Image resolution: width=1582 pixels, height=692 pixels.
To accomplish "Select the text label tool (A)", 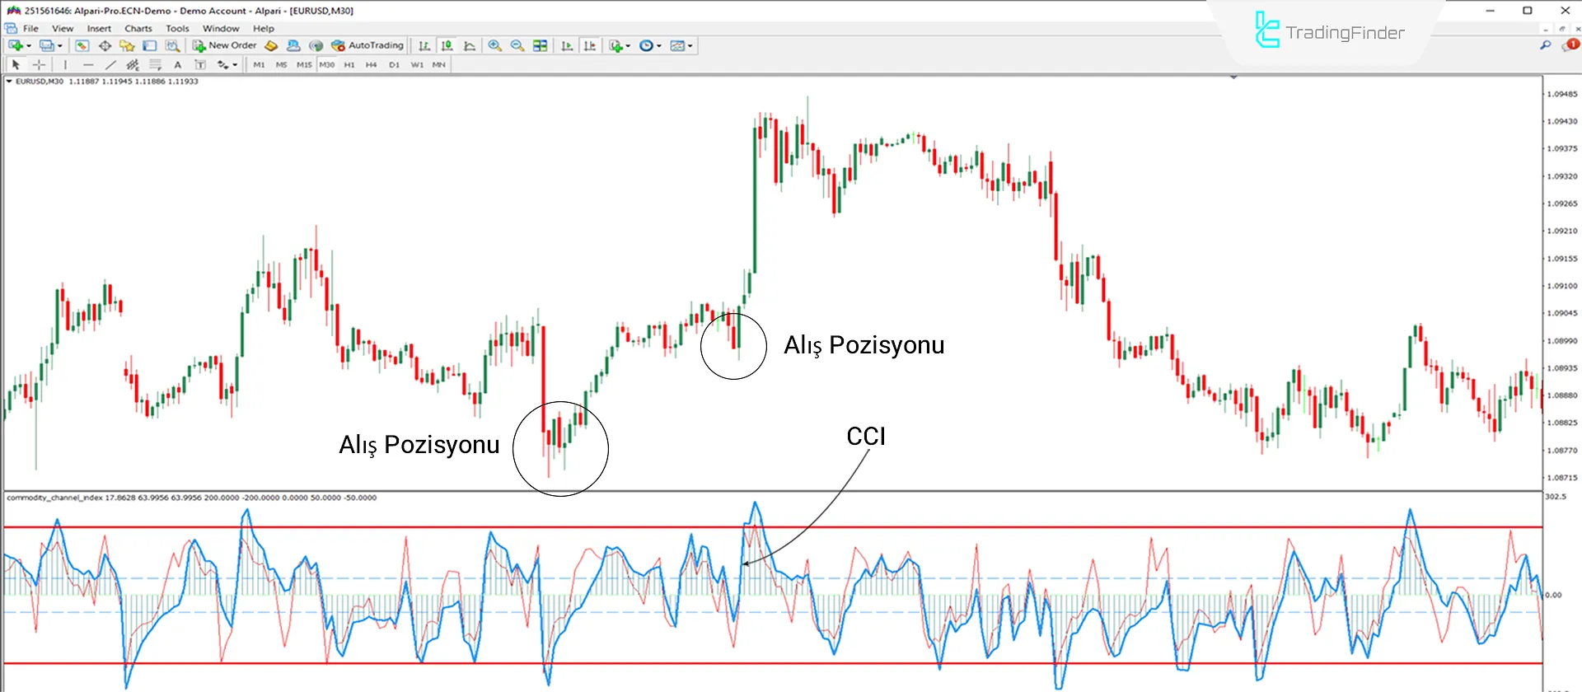I will point(177,64).
